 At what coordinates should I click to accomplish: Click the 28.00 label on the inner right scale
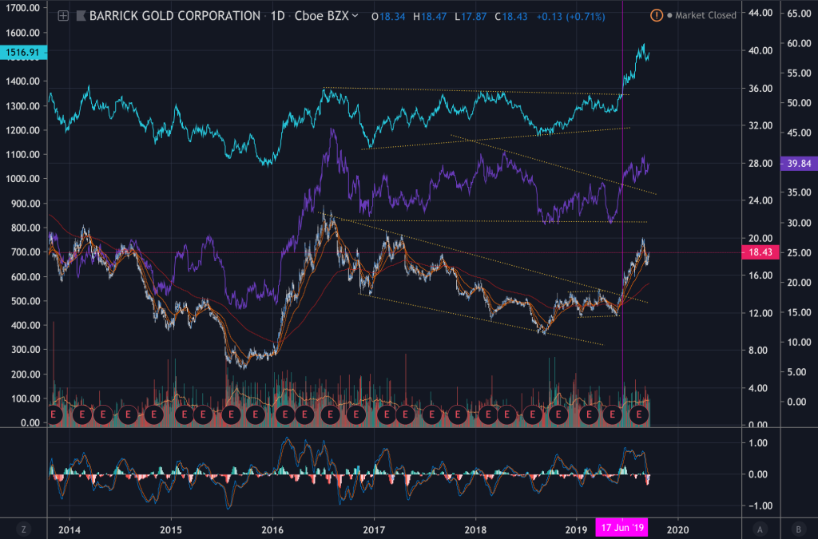click(x=760, y=163)
